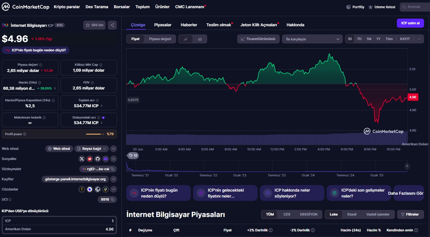Open the Ledger wallet icon
430x237 pixels.
pos(98,189)
